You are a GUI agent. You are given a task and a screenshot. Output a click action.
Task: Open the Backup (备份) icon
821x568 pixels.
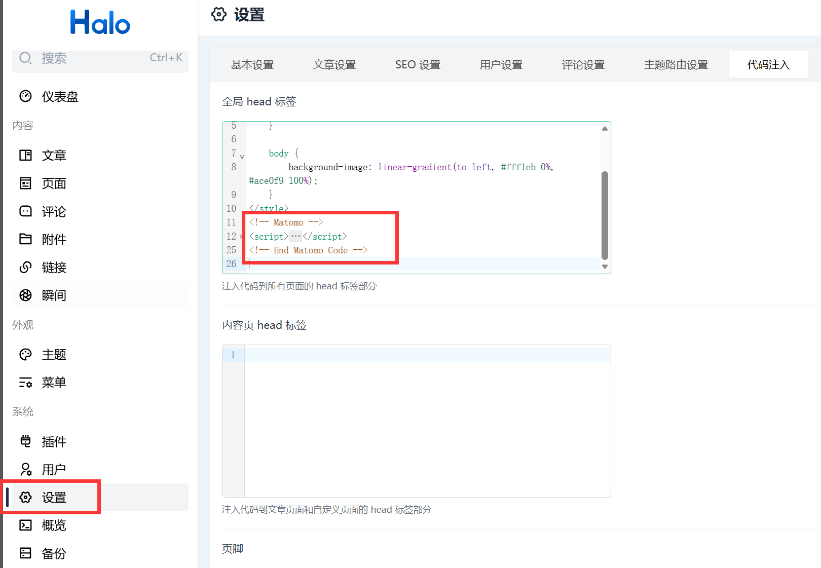click(25, 553)
